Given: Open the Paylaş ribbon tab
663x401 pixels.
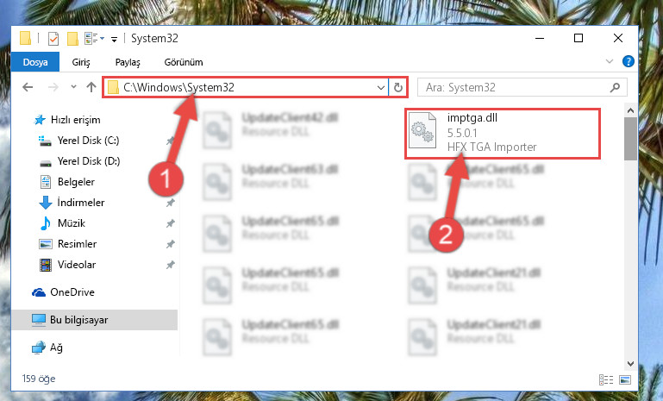Looking at the screenshot, I should (x=128, y=62).
